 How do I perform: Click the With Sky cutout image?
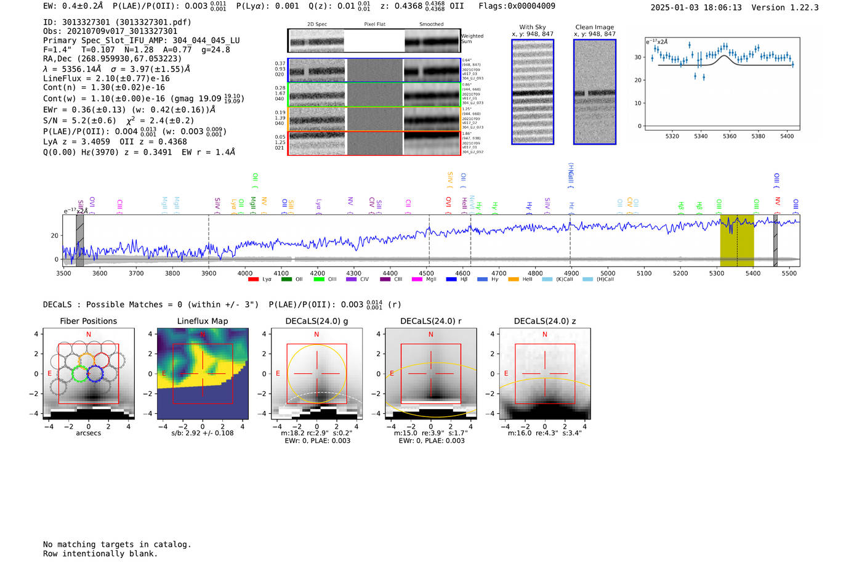[x=533, y=92]
